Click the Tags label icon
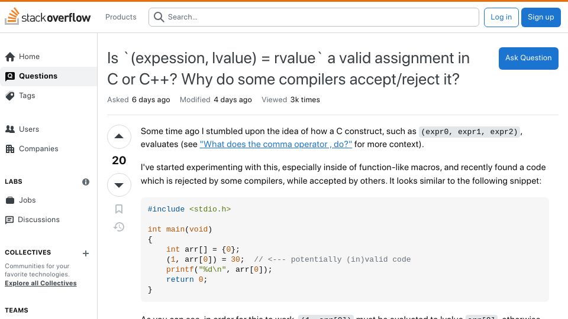 click(10, 96)
